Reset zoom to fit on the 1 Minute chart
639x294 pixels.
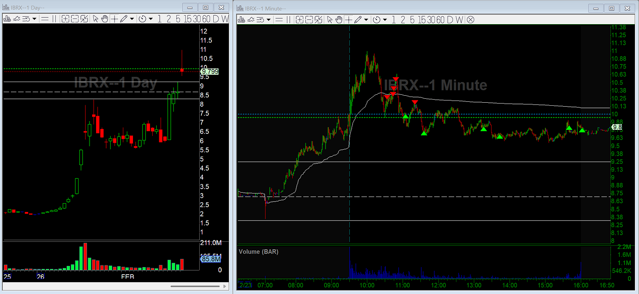319,20
